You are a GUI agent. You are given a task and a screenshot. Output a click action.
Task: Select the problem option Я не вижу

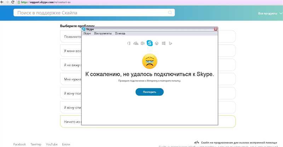(x=71, y=65)
